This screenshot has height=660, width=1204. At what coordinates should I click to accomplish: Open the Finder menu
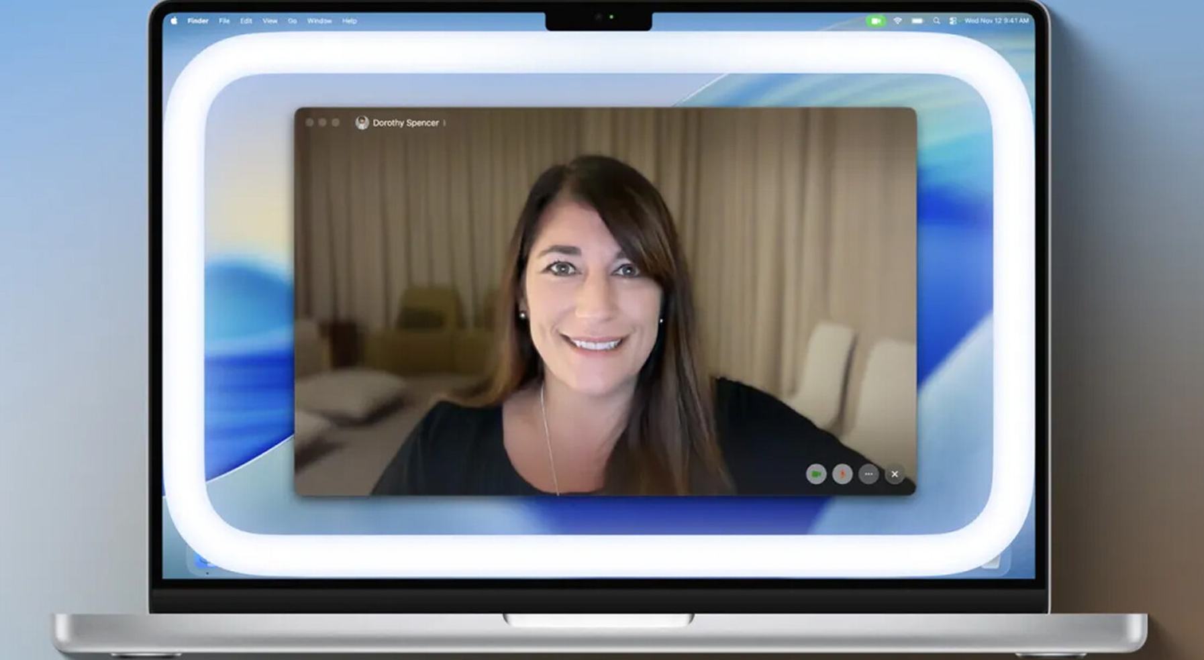click(197, 21)
